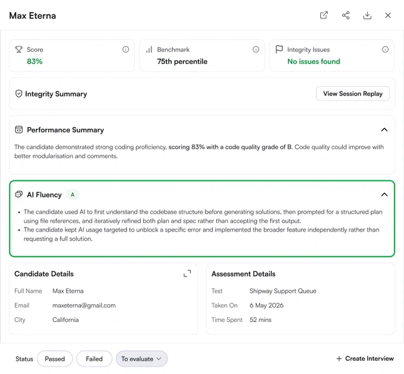Click the code quality grade sentence
Viewport: 404px width, 374px height.
pyautogui.click(x=231, y=147)
